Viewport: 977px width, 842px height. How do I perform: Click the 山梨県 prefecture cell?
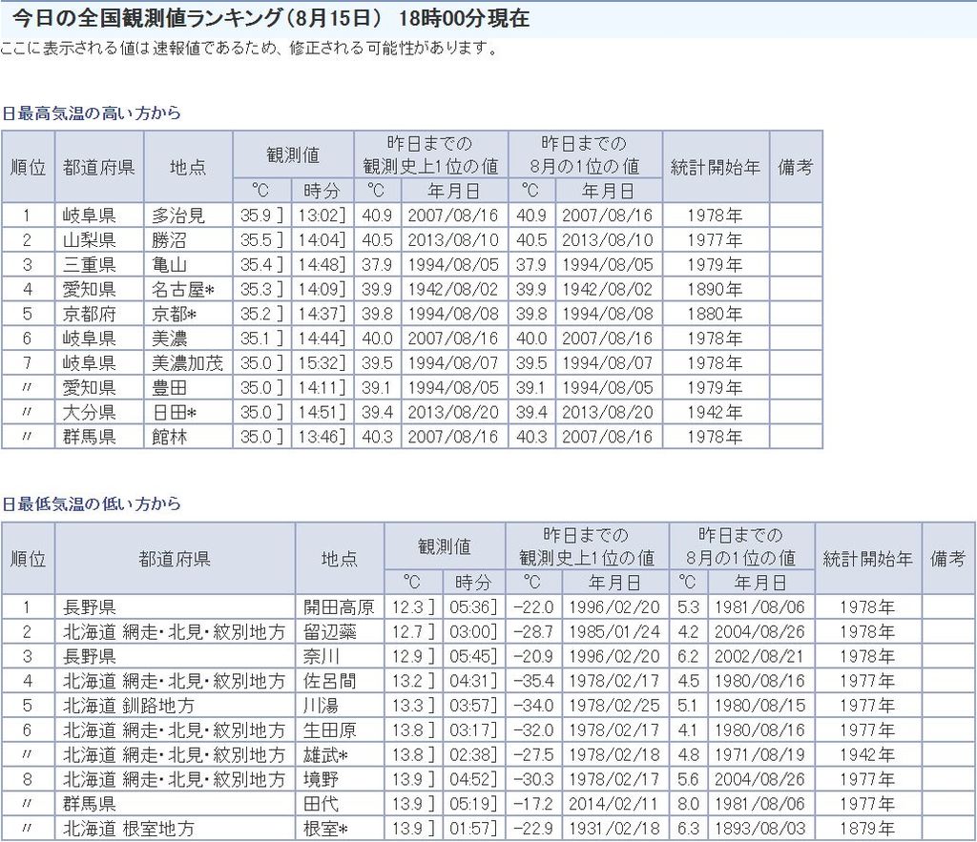[x=90, y=240]
